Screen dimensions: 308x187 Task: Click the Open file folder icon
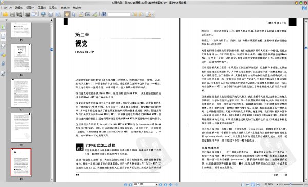[5, 14]
